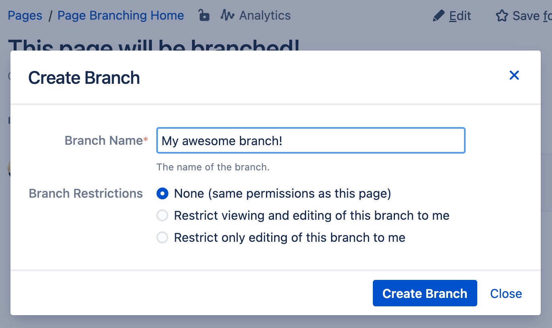Click the 'None (same permissions as this page)' text
The image size is (552, 328).
[282, 194]
